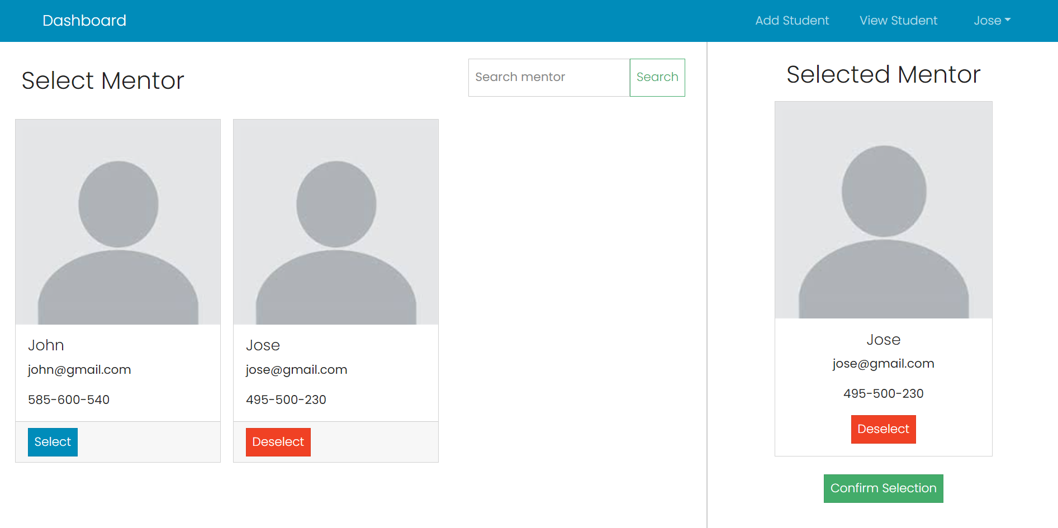The width and height of the screenshot is (1058, 528).
Task: Click the Select Mentor page heading
Action: [103, 80]
